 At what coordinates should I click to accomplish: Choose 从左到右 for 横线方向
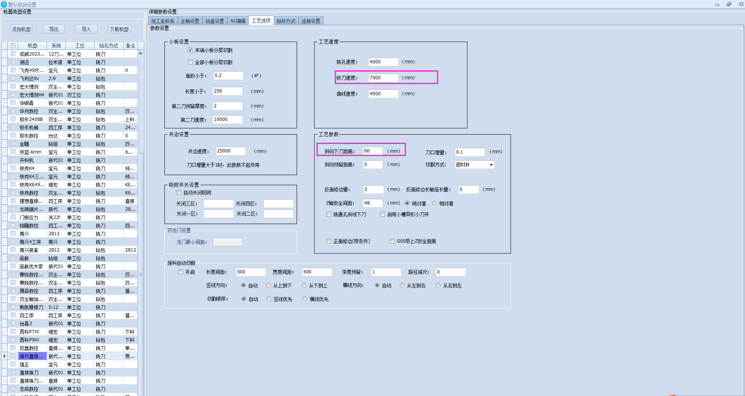click(402, 285)
